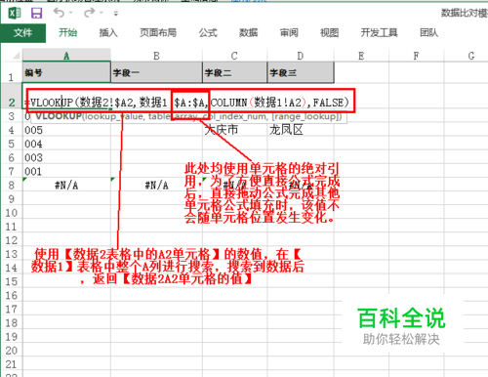Image resolution: width=488 pixels, height=377 pixels.
Task: Click VLOOKUP function name in the tooltip
Action: point(59,116)
